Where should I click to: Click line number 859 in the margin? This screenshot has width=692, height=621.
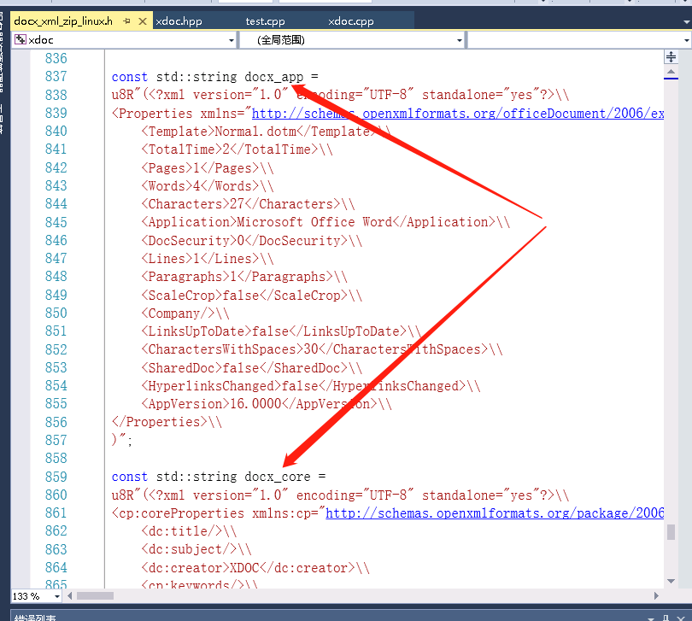click(56, 477)
